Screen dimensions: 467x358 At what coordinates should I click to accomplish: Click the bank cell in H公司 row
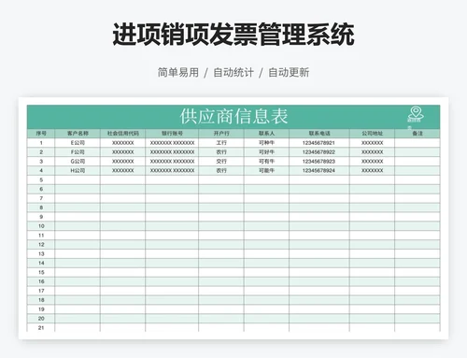point(221,171)
